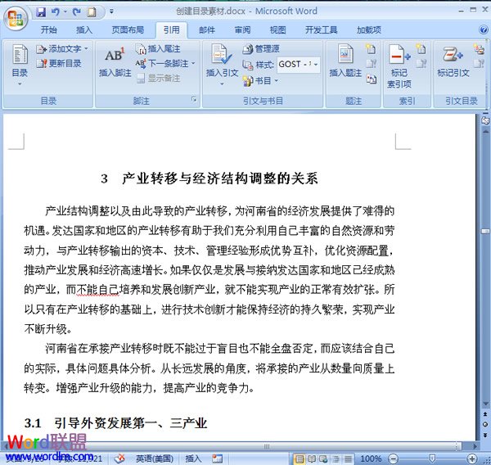The image size is (491, 465).
Task: Click insert index icon in 索引 group
Action: [421, 48]
